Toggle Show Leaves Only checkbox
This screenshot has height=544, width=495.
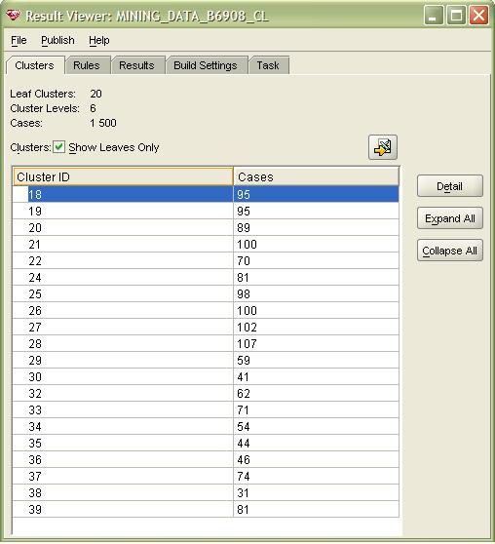click(x=59, y=147)
